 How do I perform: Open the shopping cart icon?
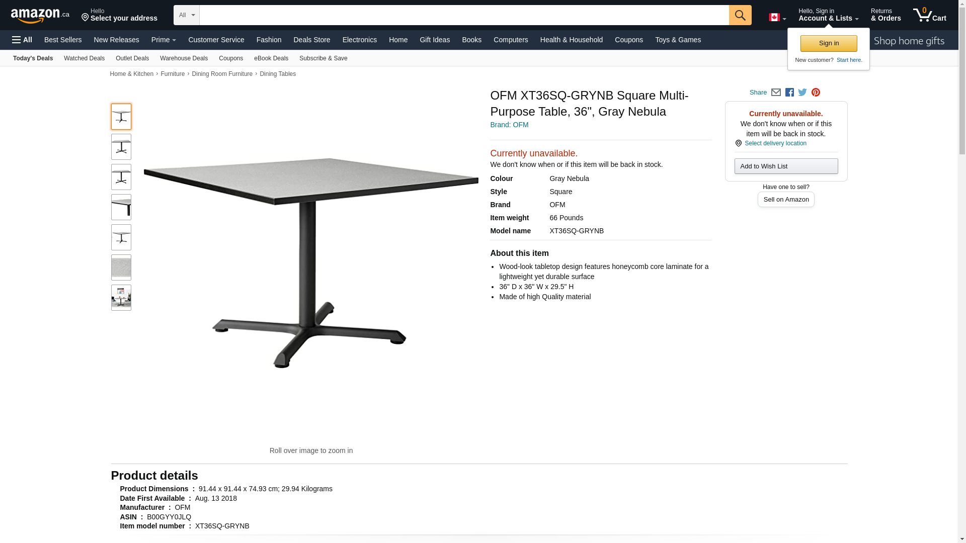[x=929, y=15]
